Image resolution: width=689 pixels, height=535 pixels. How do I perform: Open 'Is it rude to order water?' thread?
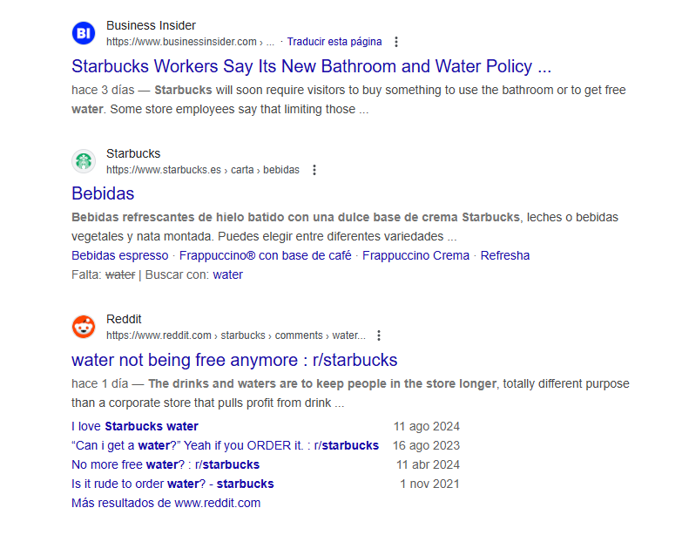point(172,484)
